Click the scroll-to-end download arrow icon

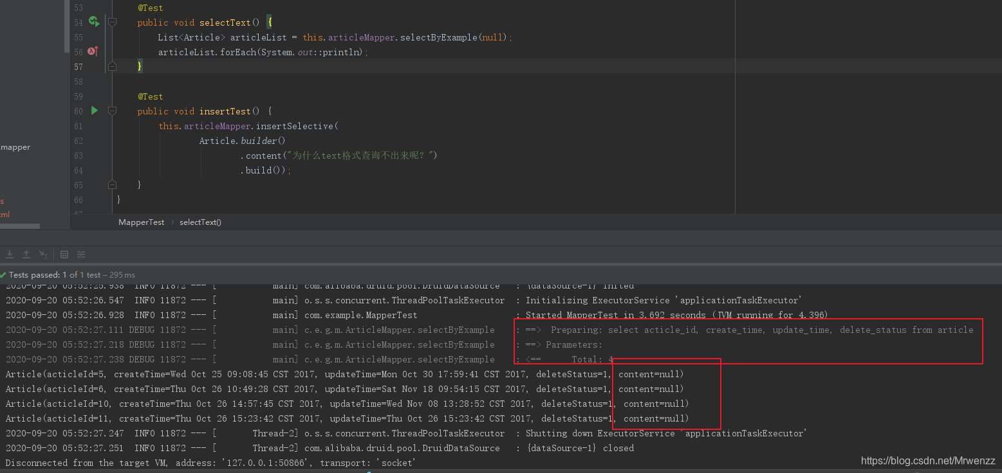click(x=10, y=254)
